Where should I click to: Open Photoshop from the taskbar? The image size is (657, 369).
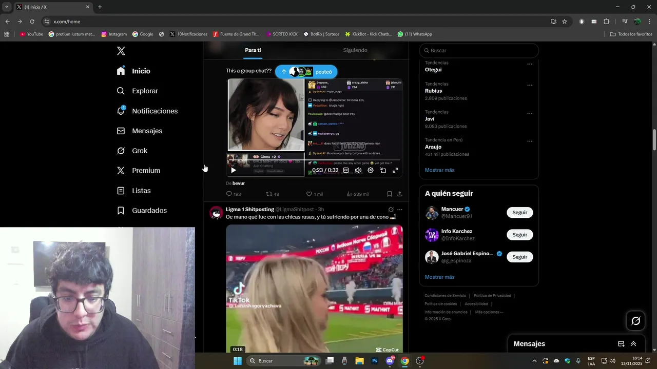375,361
